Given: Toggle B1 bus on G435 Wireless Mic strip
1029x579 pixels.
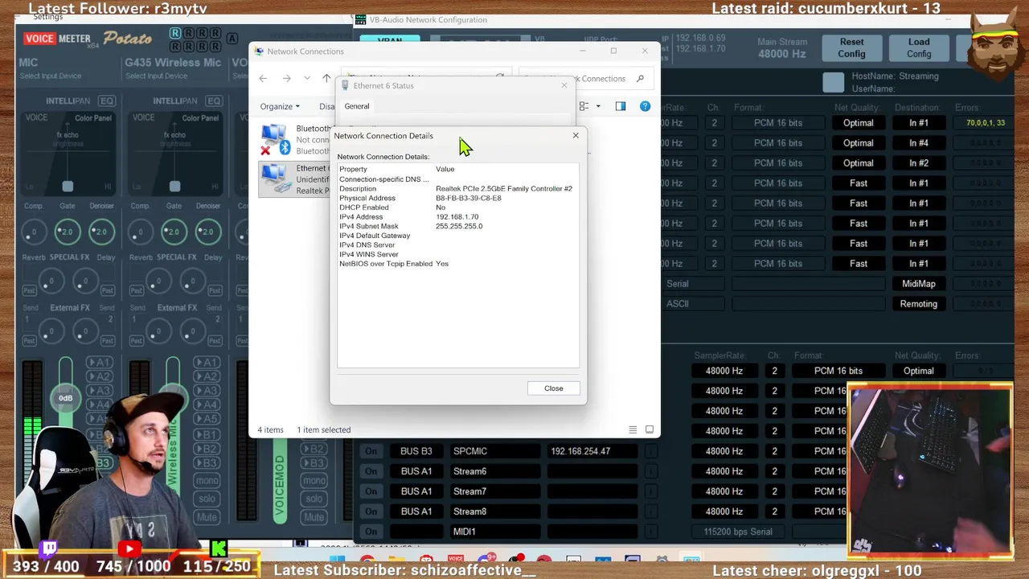Looking at the screenshot, I should pyautogui.click(x=206, y=434).
